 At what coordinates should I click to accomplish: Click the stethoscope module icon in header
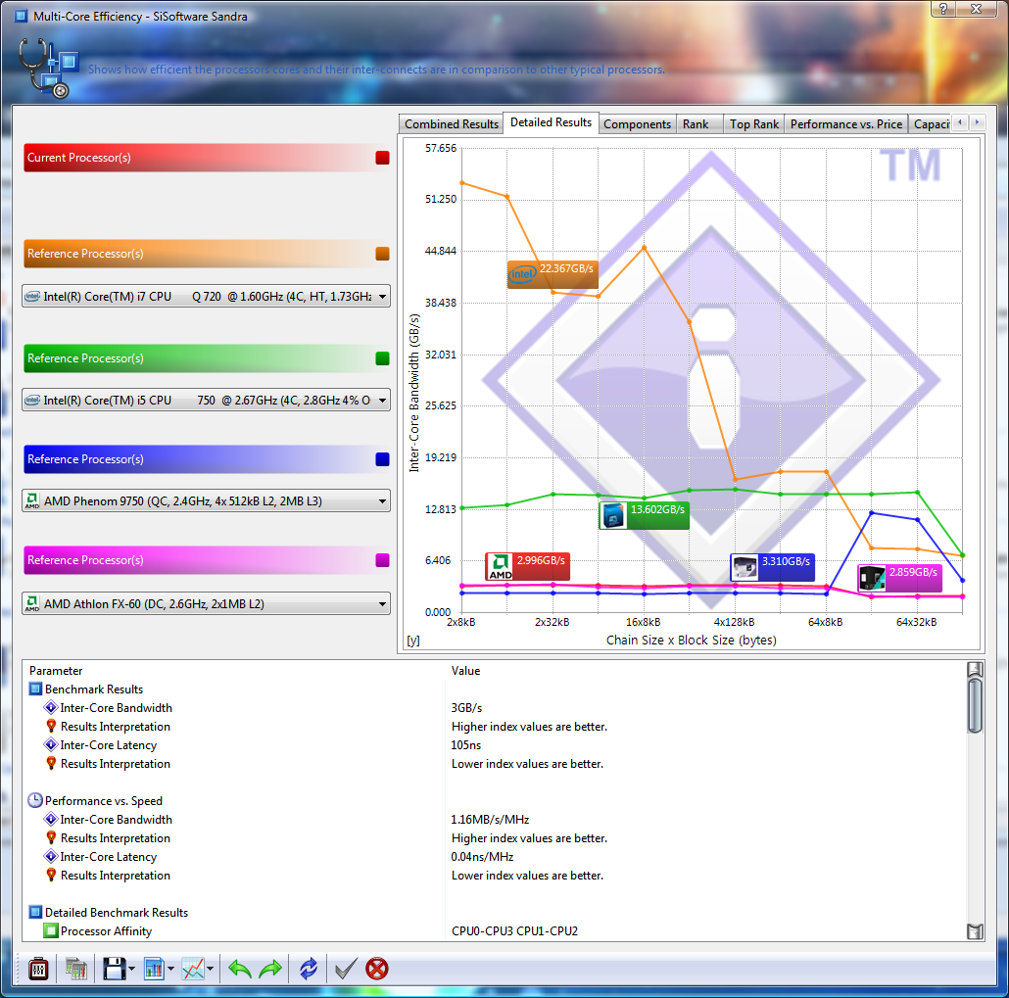[x=48, y=67]
